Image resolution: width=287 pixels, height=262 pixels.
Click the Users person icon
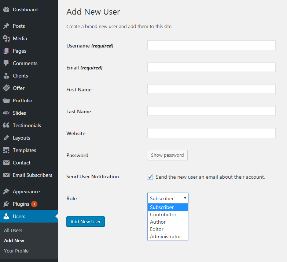[6, 216]
